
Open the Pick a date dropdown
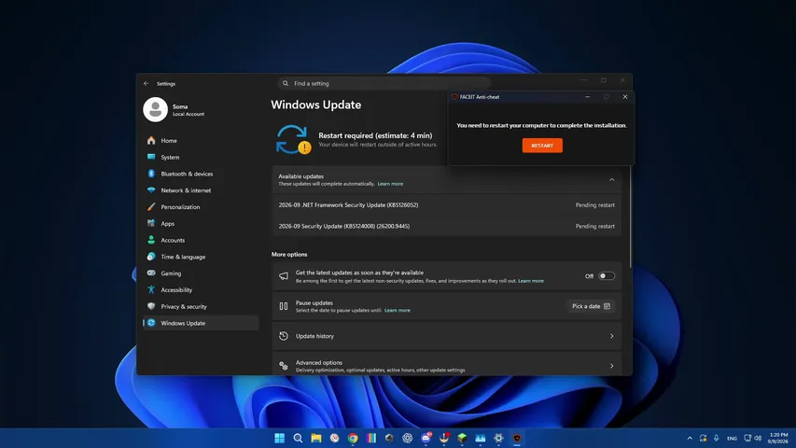click(591, 306)
